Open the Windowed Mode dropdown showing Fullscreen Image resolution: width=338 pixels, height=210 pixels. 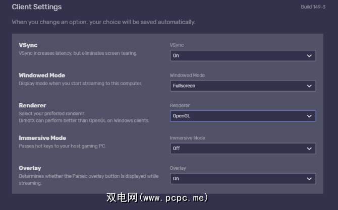coord(243,86)
